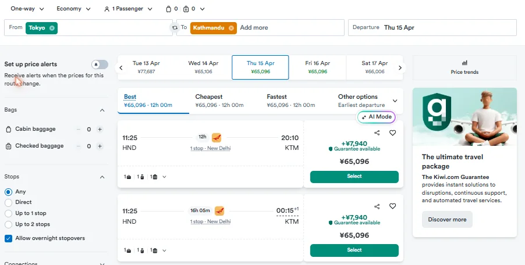Select Tue 13 Apr date tab

click(x=146, y=67)
